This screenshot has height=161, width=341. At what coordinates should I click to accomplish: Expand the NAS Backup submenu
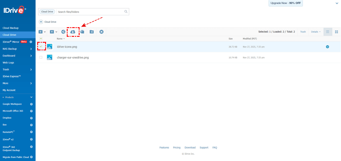pos(31,49)
